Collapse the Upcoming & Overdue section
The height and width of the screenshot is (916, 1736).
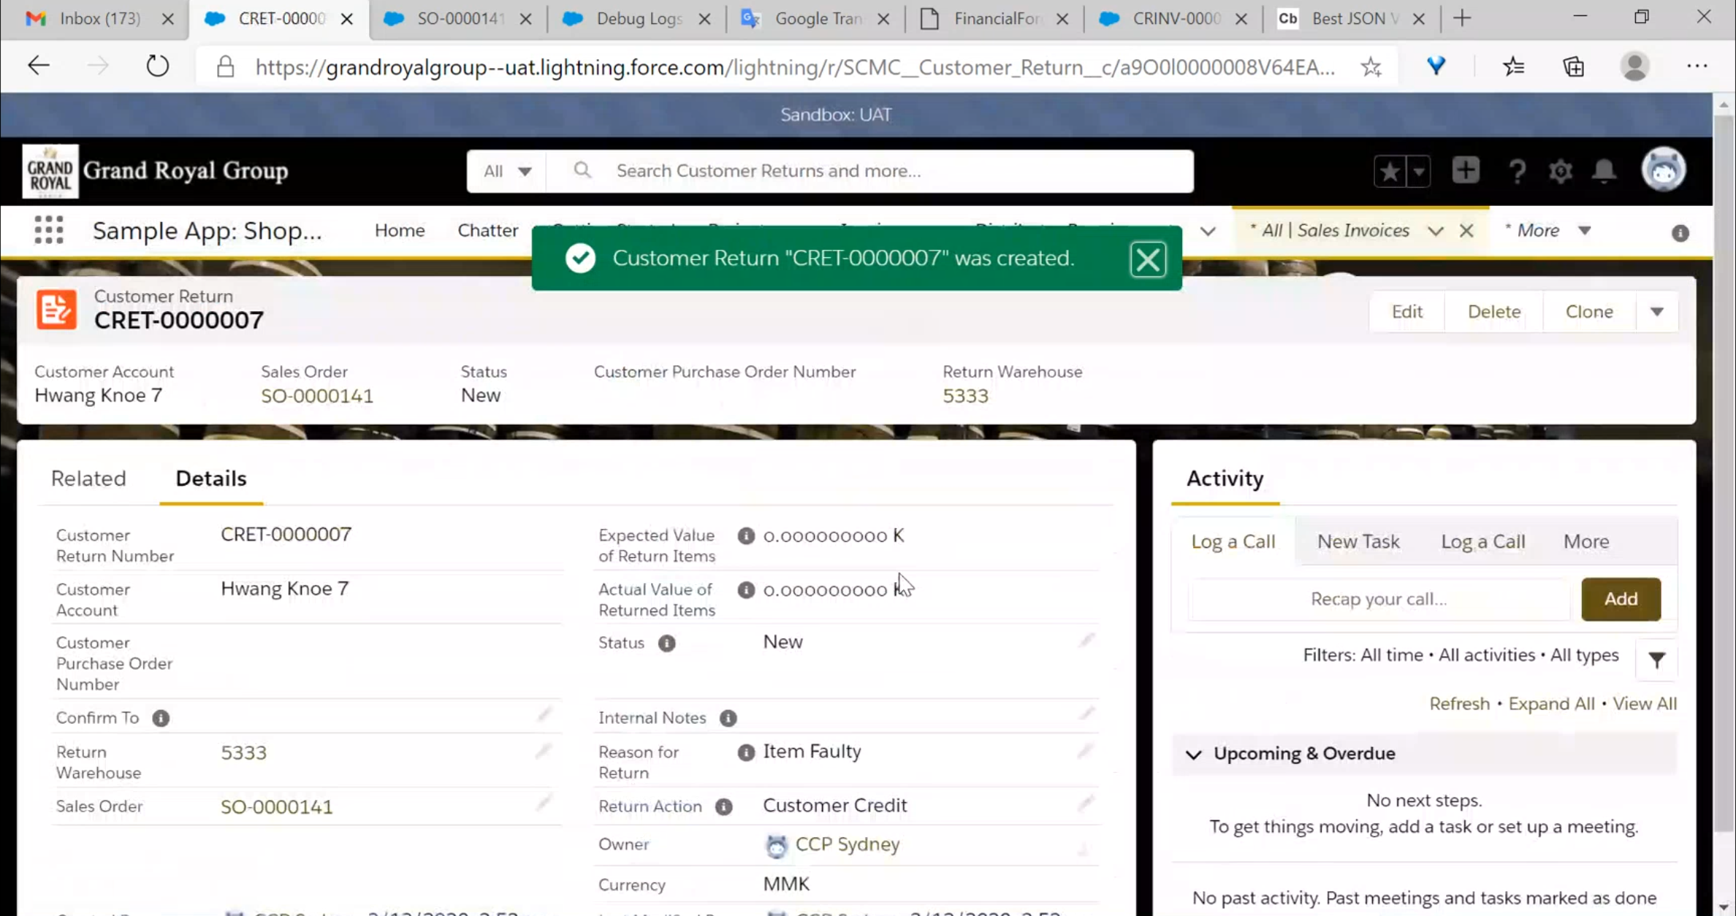tap(1193, 754)
